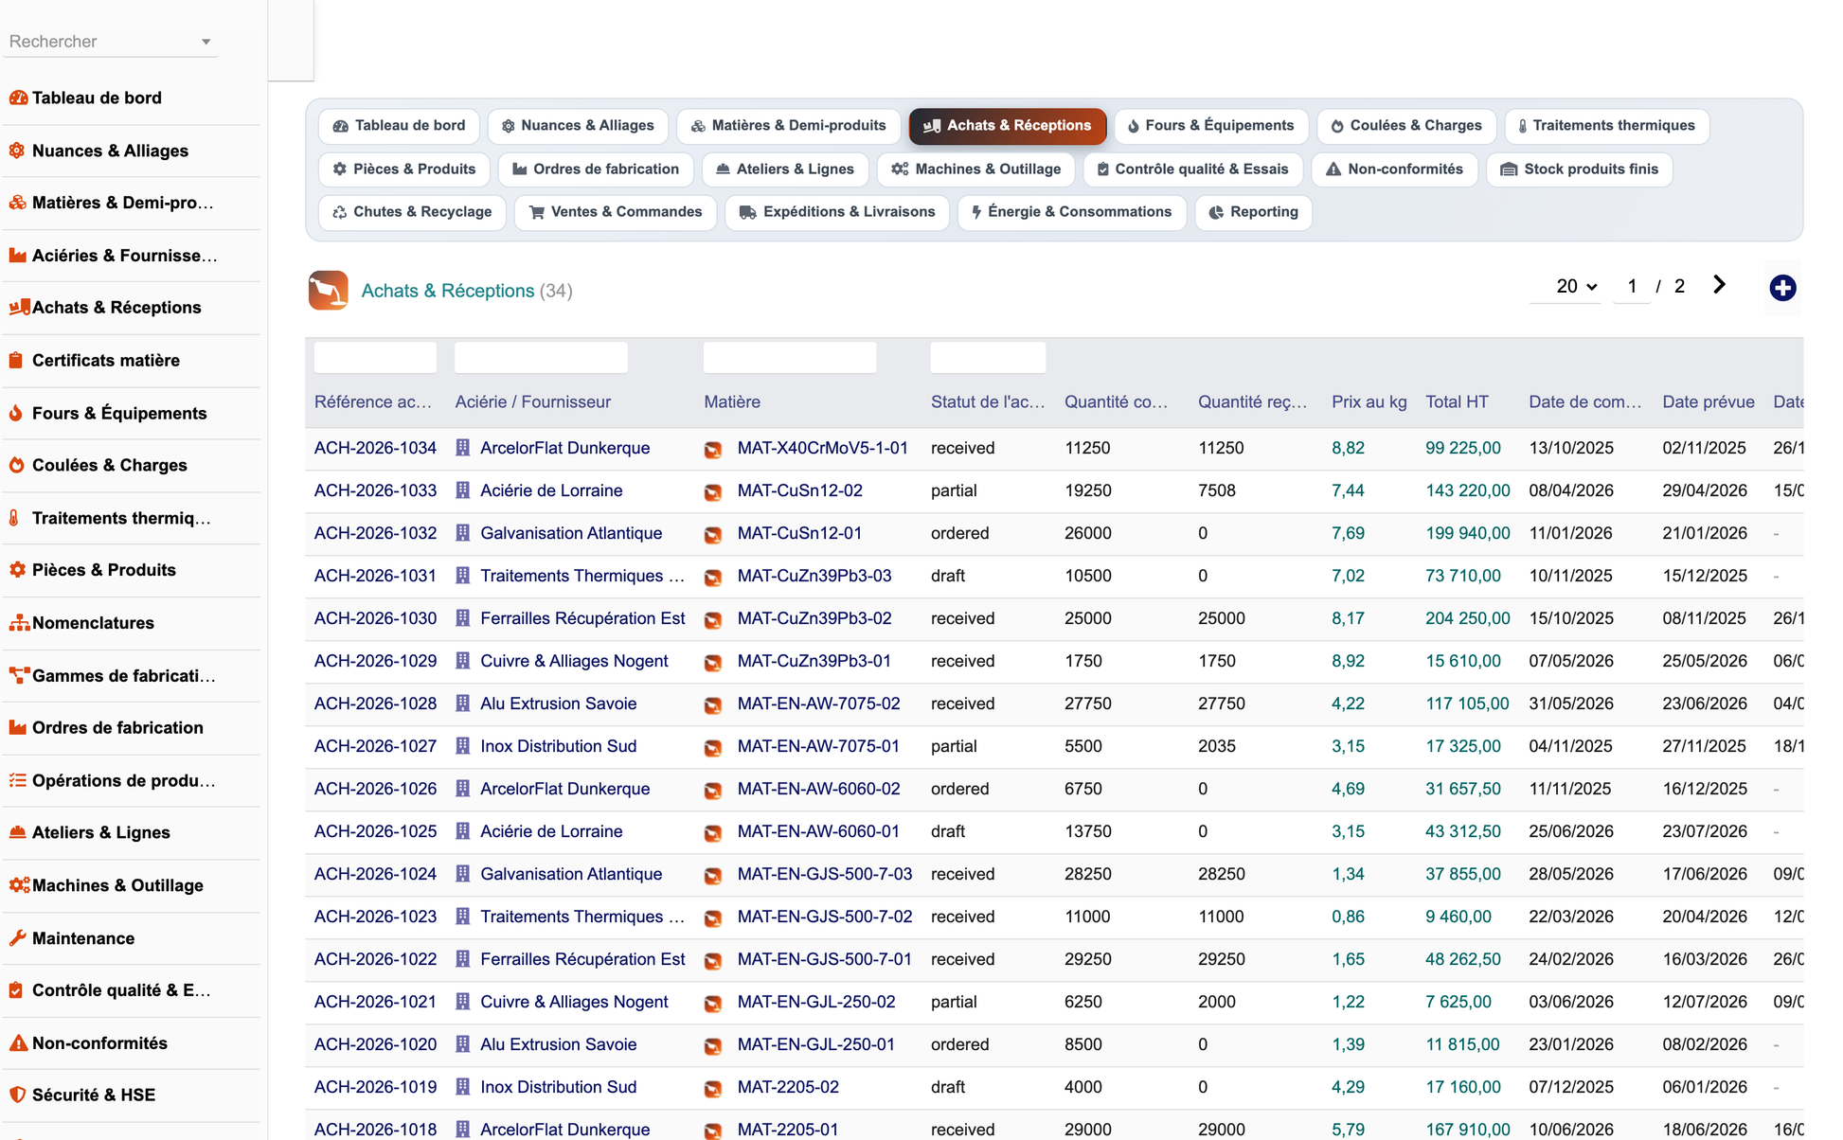This screenshot has width=1843, height=1140.
Task: Click the Matière filter field
Action: pyautogui.click(x=790, y=358)
